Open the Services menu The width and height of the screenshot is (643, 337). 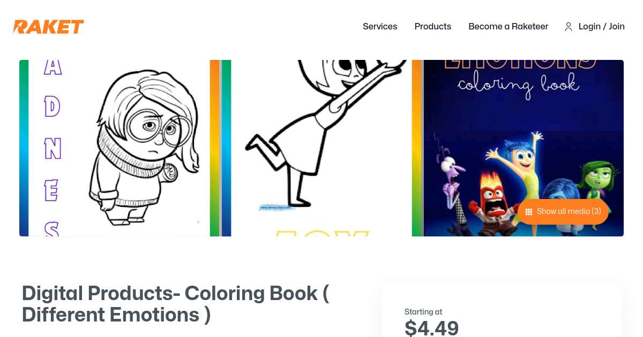380,27
